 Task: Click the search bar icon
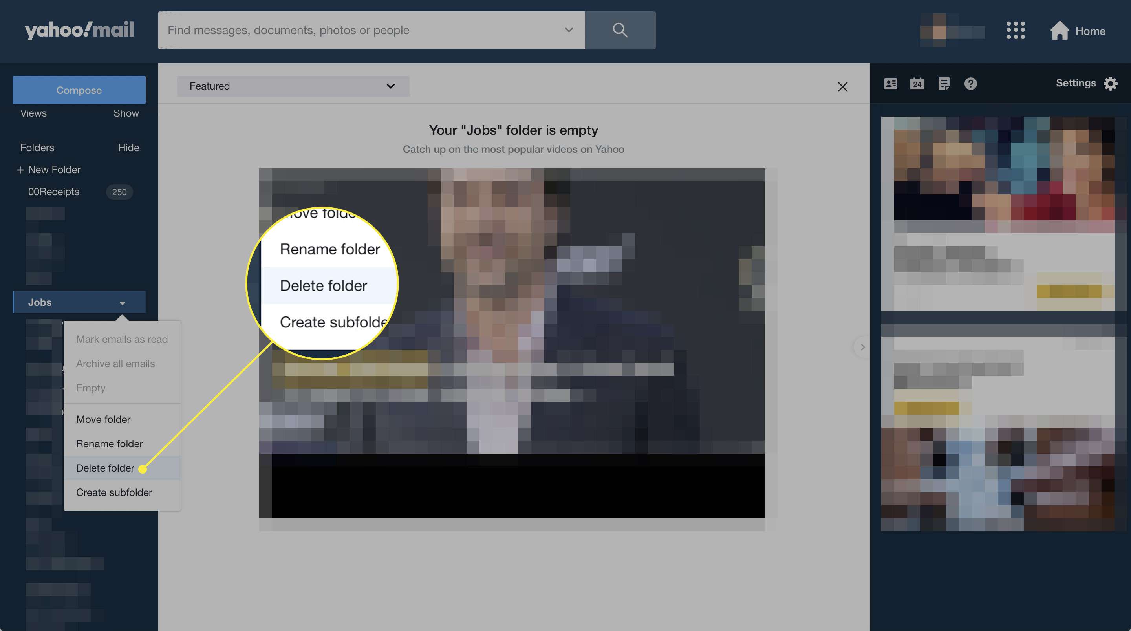point(619,29)
